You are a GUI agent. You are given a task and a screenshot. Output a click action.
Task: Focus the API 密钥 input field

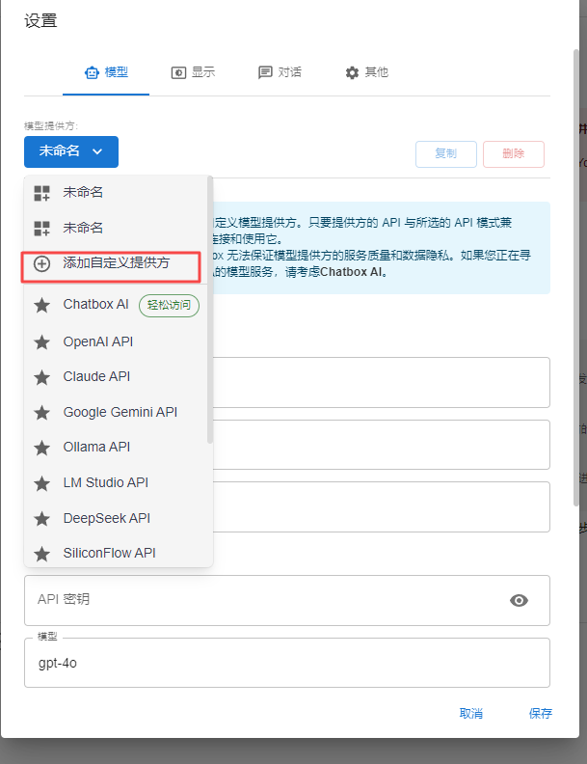pyautogui.click(x=287, y=600)
